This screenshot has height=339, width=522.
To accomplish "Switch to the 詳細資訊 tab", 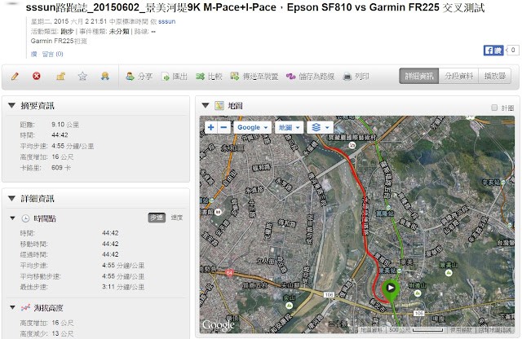I will [x=418, y=76].
